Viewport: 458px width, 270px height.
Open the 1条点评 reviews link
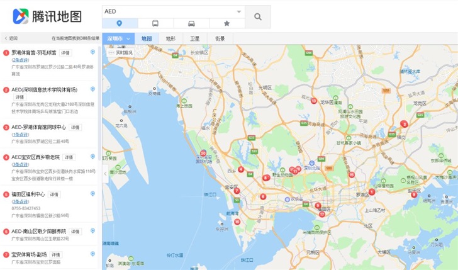20,135
